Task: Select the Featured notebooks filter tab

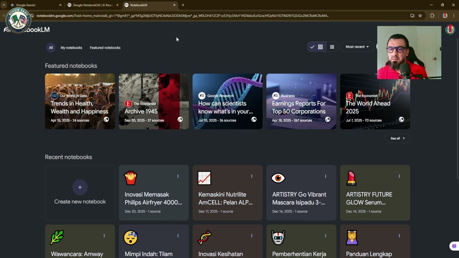Action: point(105,48)
